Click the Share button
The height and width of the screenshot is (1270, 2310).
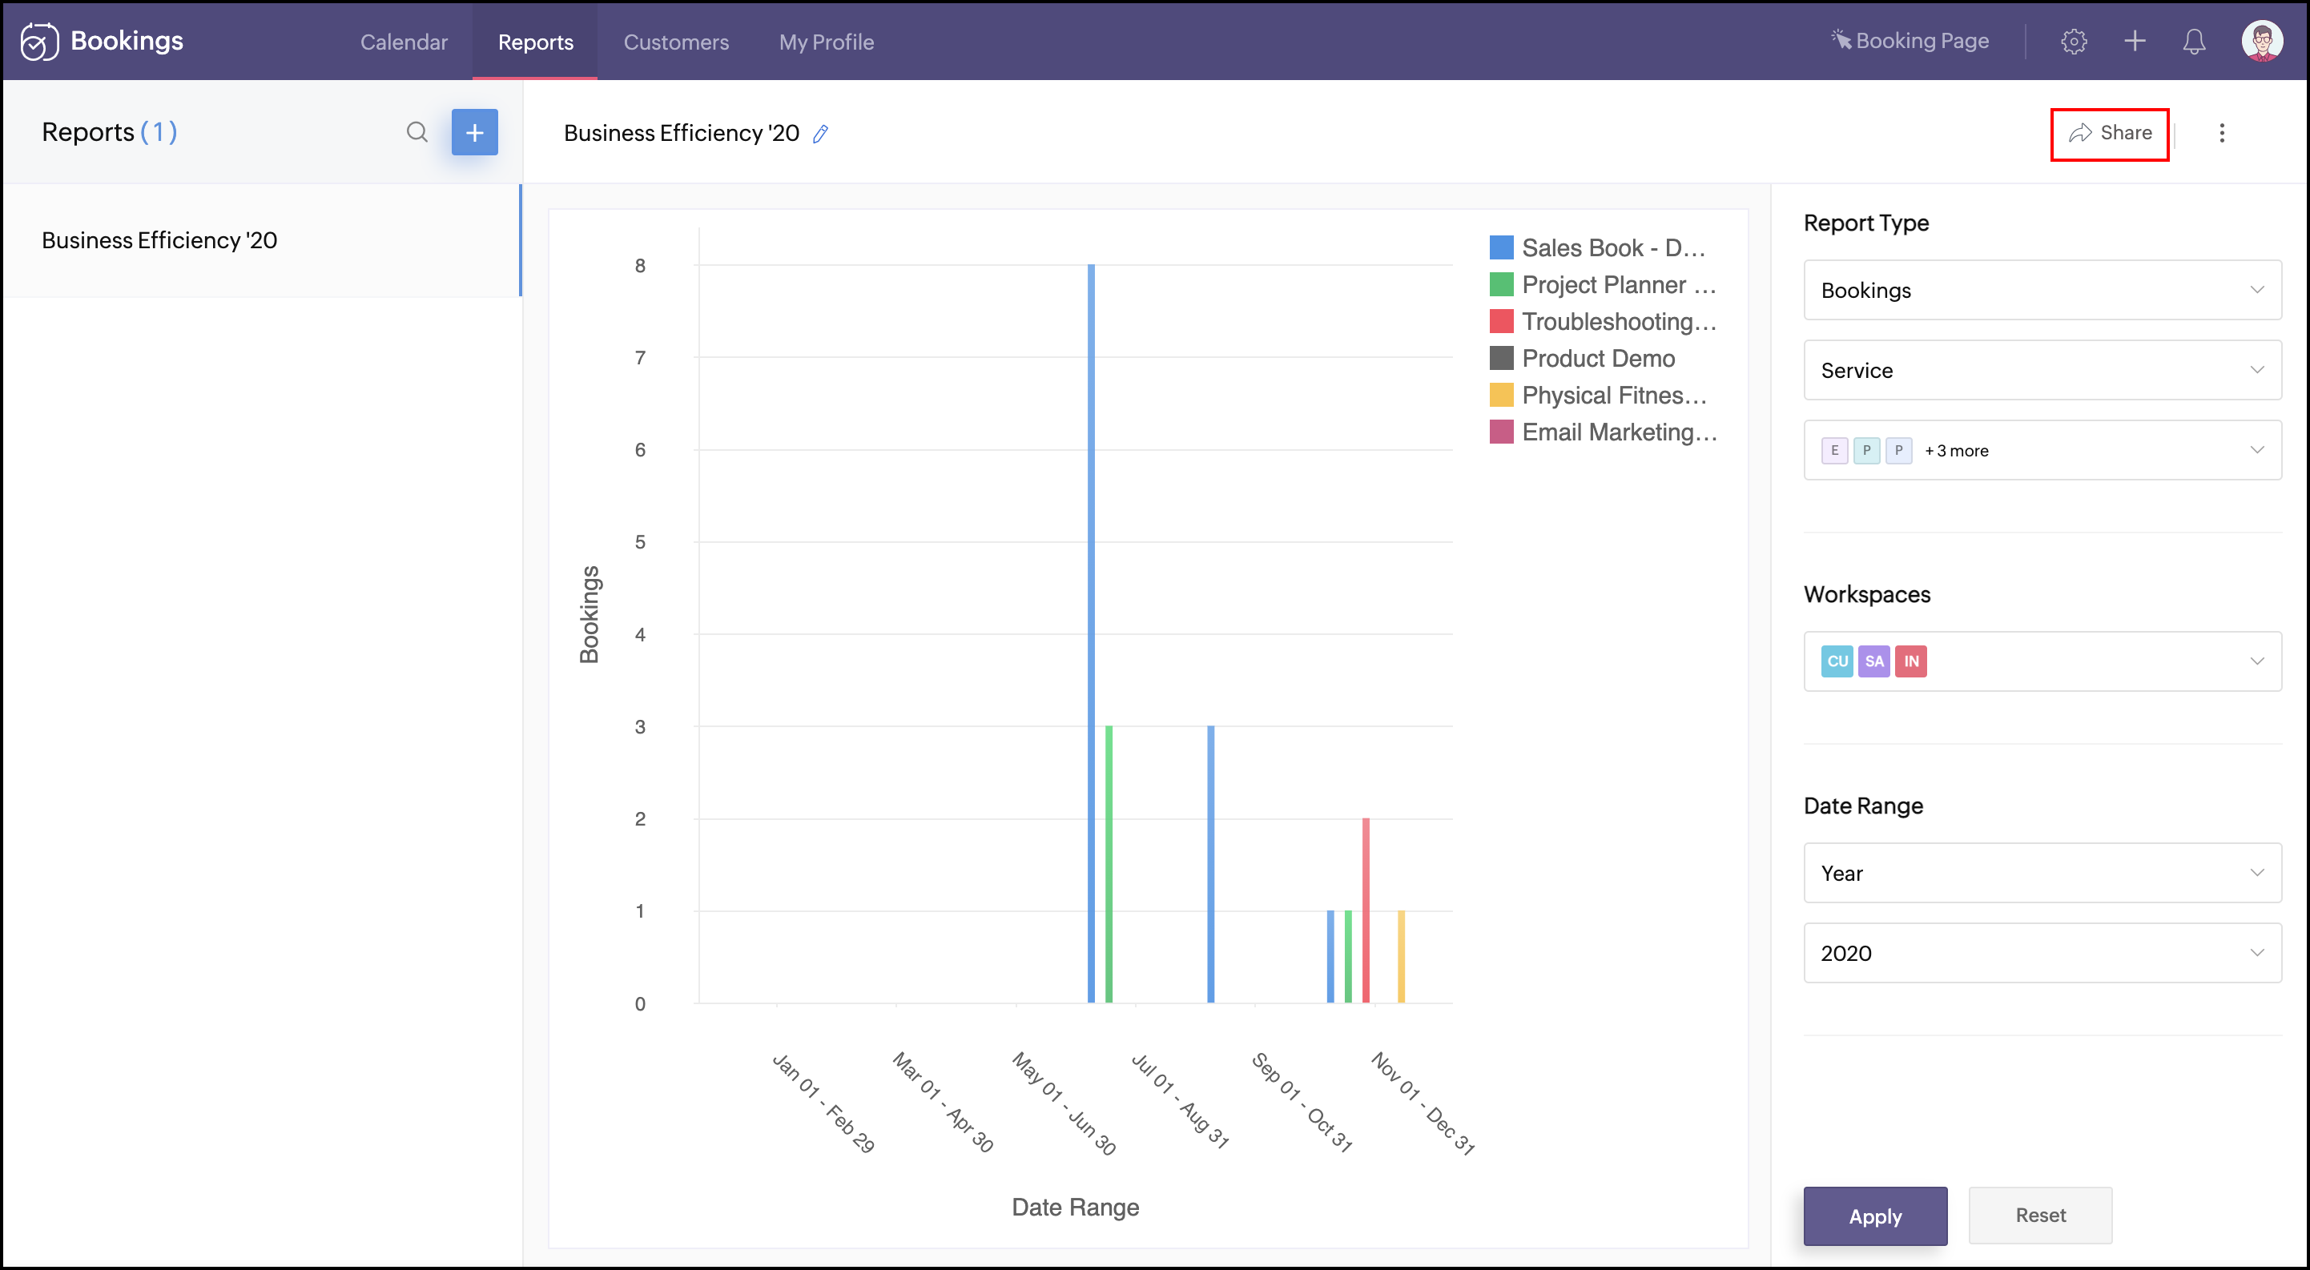(x=2109, y=134)
